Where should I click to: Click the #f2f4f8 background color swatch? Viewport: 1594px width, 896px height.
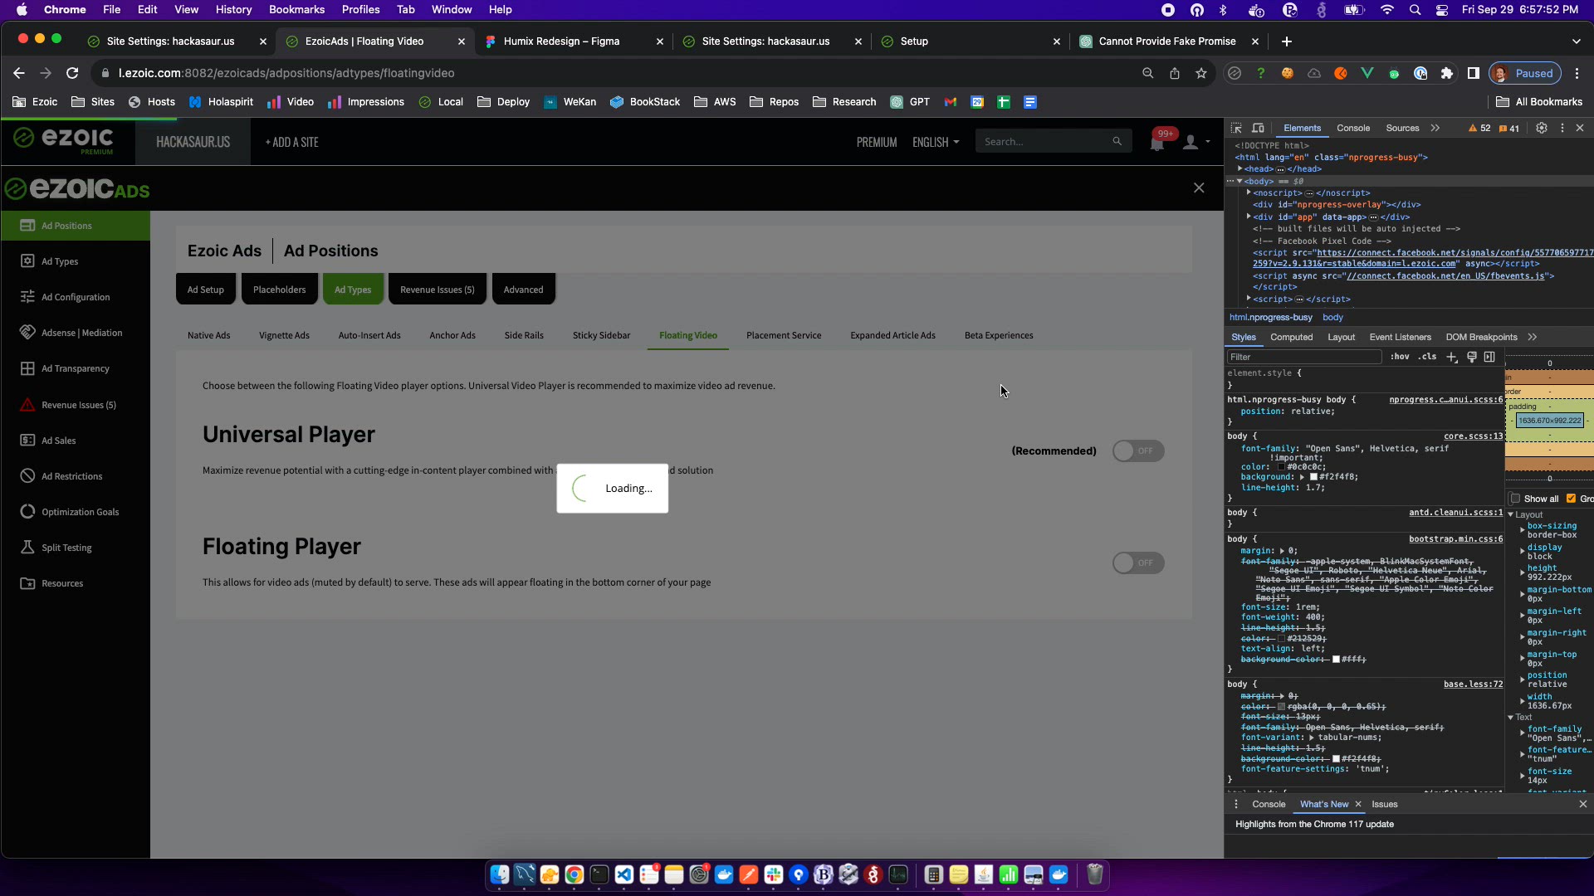(x=1314, y=477)
